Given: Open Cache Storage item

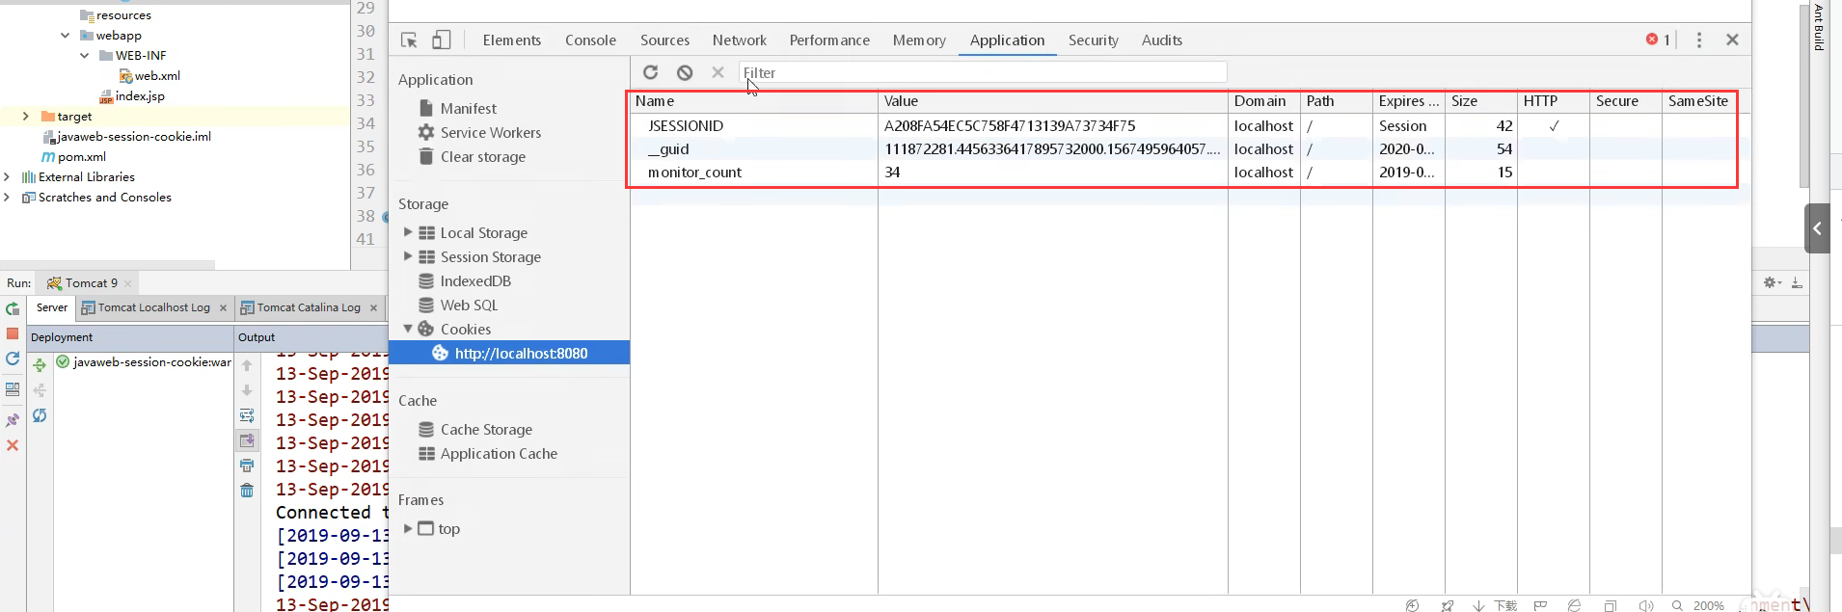Looking at the screenshot, I should [x=486, y=430].
